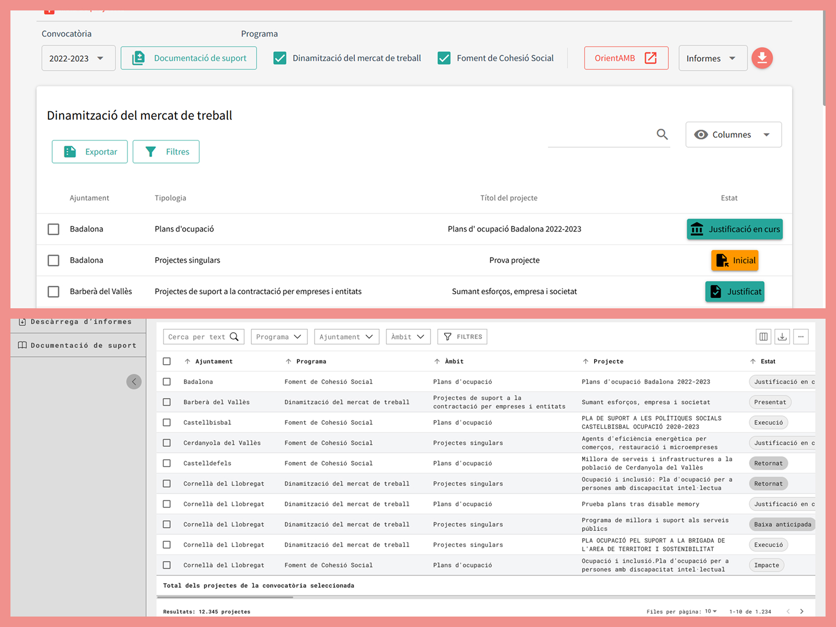Open Documentació de suport in sidebar

pos(78,345)
